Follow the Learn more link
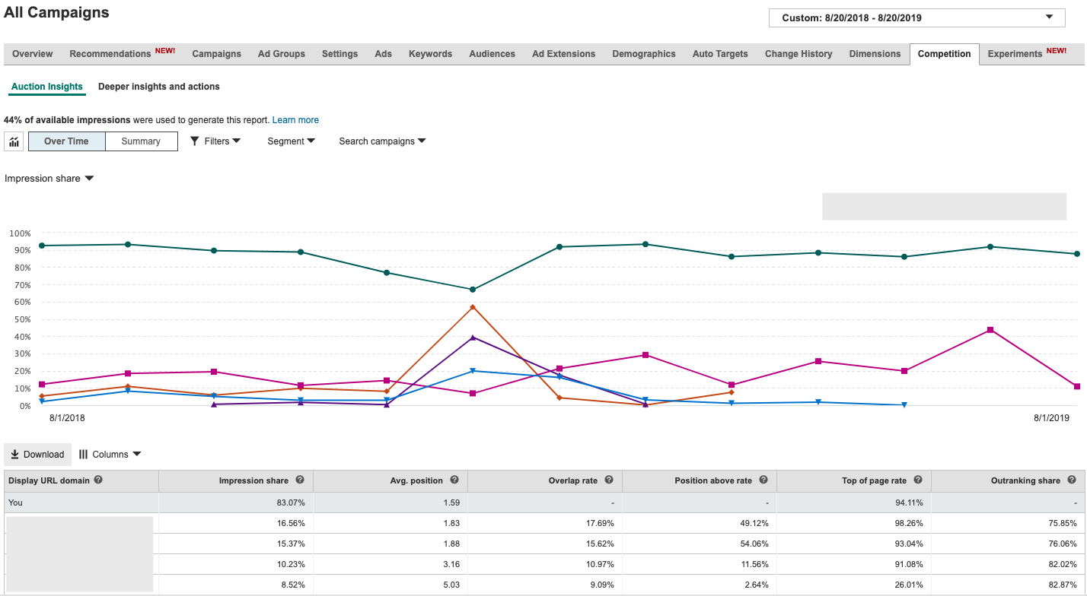This screenshot has height=596, width=1087. tap(295, 120)
